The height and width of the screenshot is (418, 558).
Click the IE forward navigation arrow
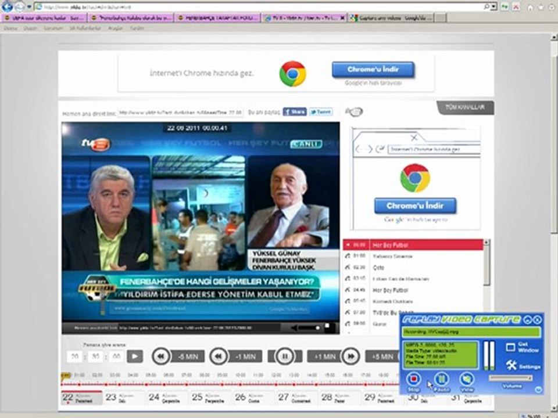pos(20,6)
